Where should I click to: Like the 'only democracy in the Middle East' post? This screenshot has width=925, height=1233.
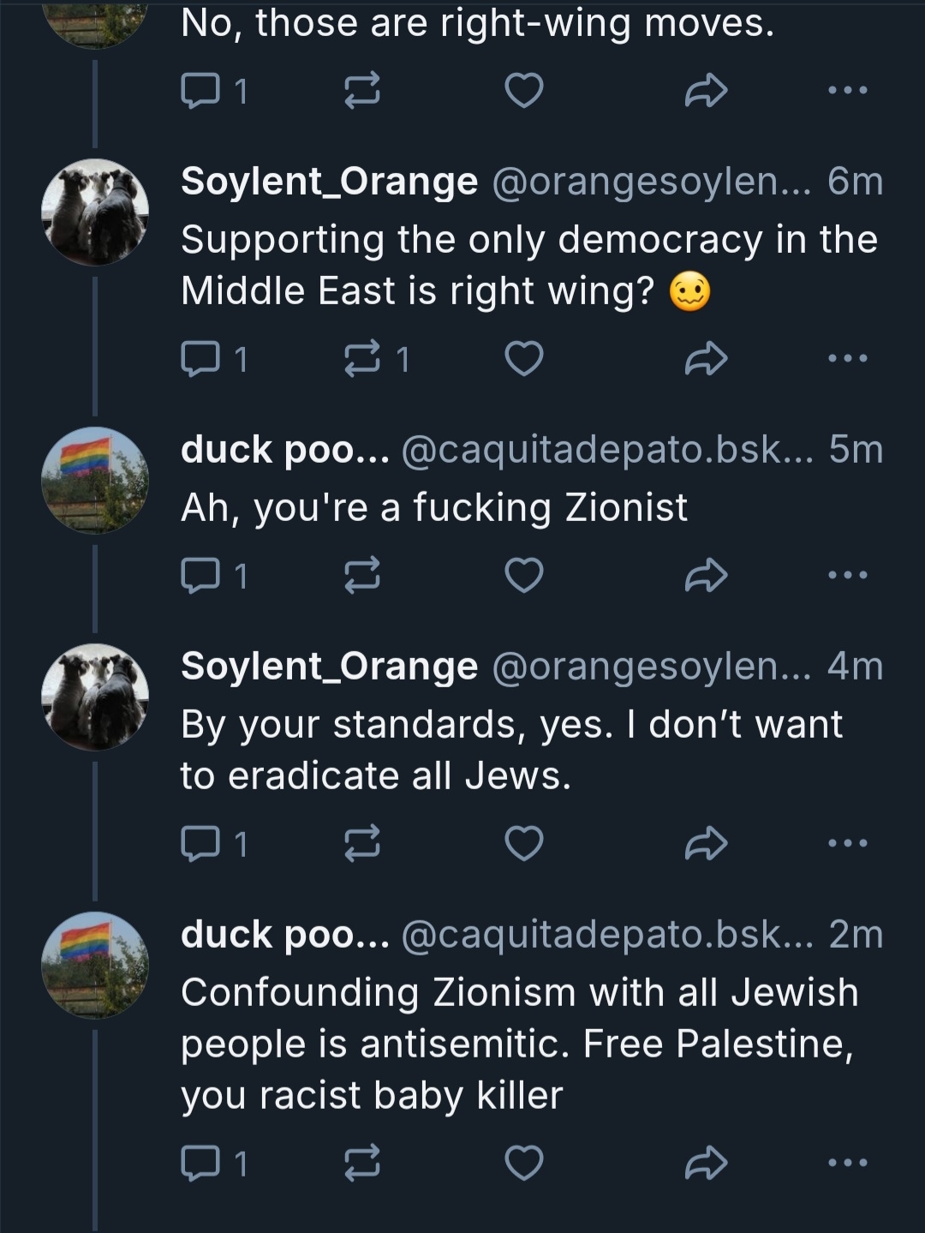point(523,359)
